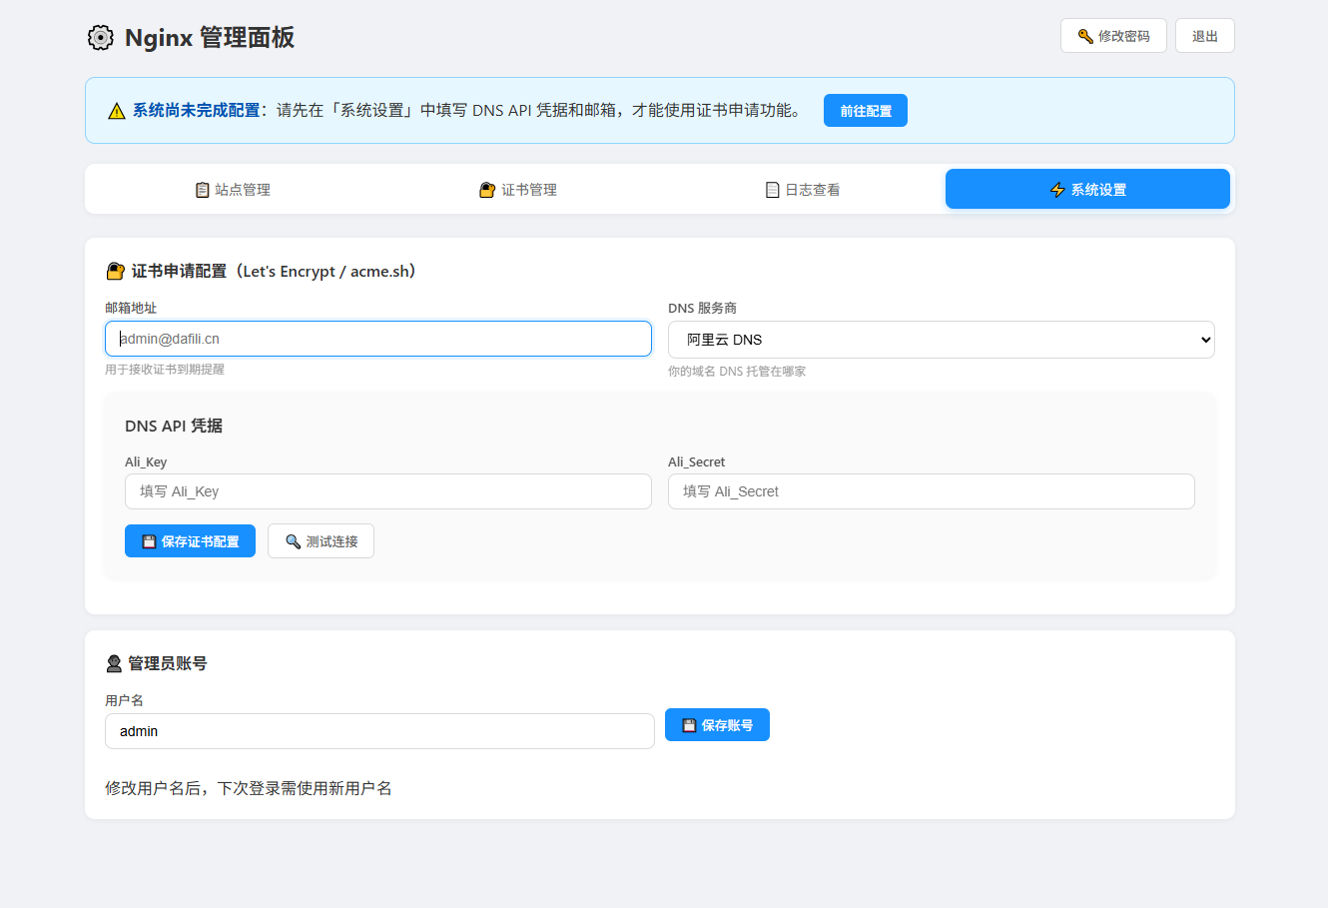Switch to the 站点管理 tab
The width and height of the screenshot is (1328, 908).
pyautogui.click(x=233, y=189)
